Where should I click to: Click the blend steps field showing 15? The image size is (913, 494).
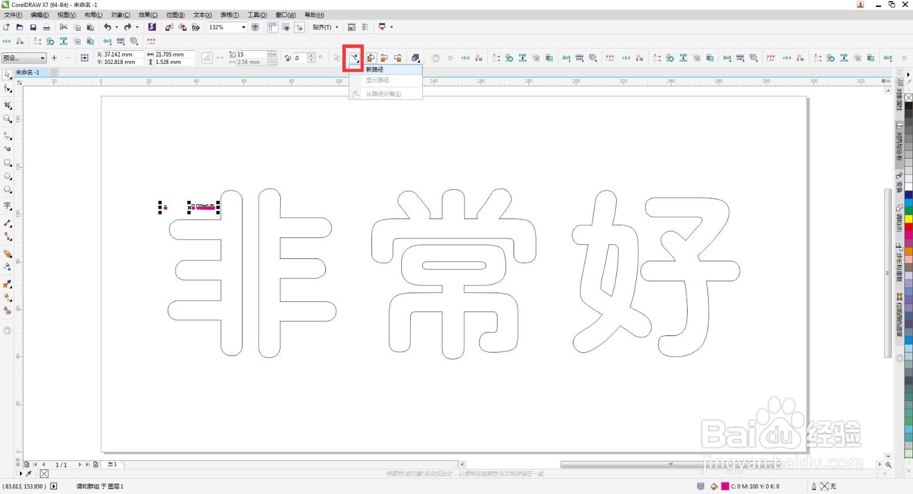pyautogui.click(x=252, y=54)
